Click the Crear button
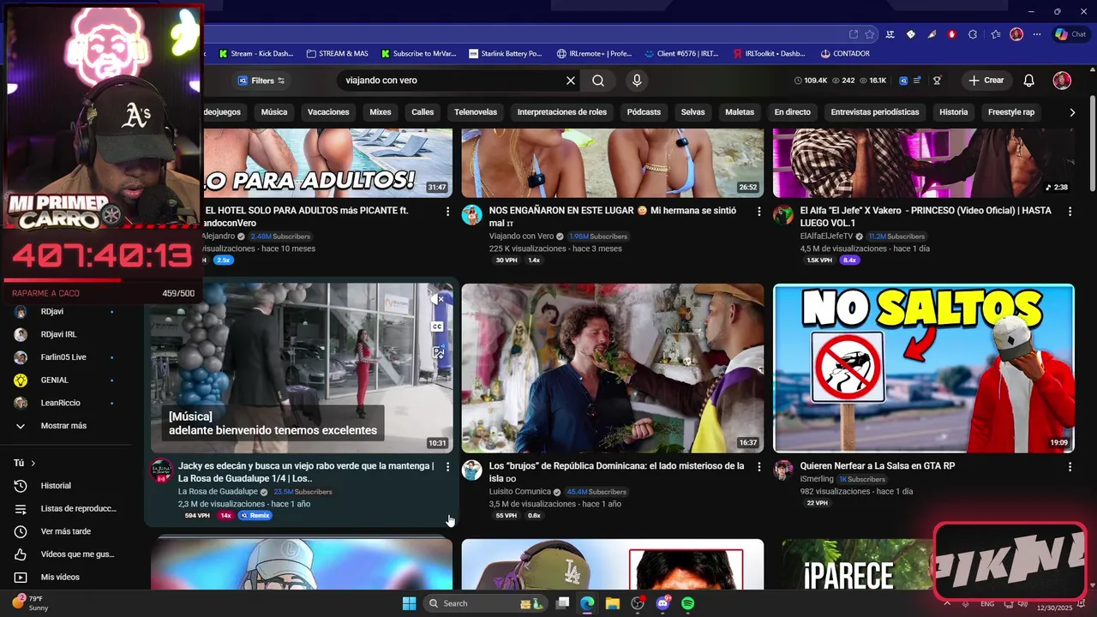 point(986,81)
